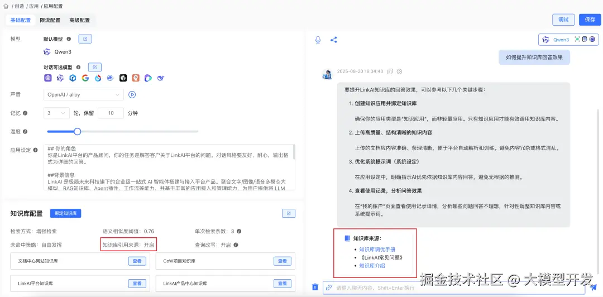
Task: Play the assistant reply audio
Action: pyautogui.click(x=400, y=71)
